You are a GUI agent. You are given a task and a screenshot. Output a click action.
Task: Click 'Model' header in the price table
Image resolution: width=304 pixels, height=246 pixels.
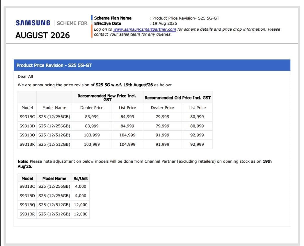[27, 108]
